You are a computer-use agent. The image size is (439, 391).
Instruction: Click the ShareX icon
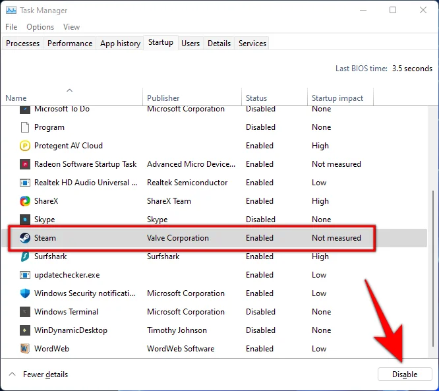point(25,201)
